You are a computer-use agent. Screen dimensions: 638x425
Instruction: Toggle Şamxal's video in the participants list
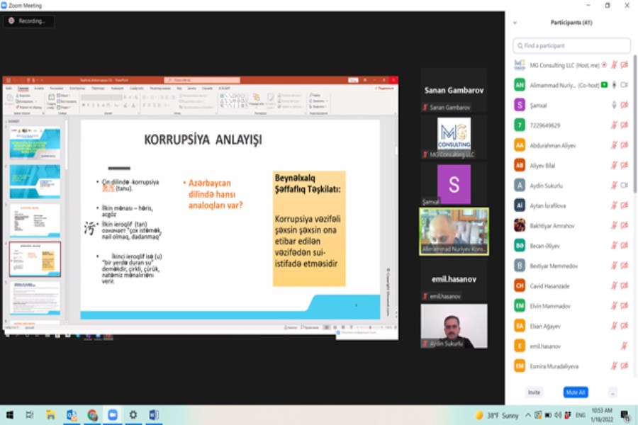click(624, 105)
